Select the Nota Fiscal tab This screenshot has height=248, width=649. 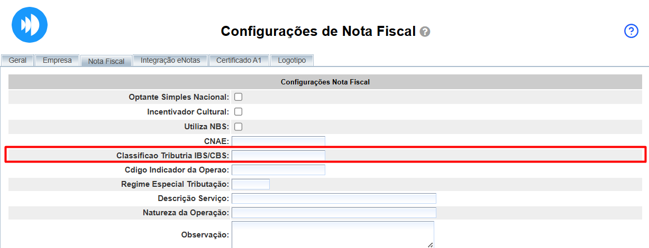(x=106, y=61)
